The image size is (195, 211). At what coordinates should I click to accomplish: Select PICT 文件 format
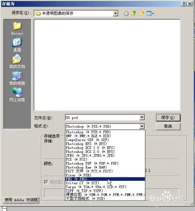(x=105, y=171)
